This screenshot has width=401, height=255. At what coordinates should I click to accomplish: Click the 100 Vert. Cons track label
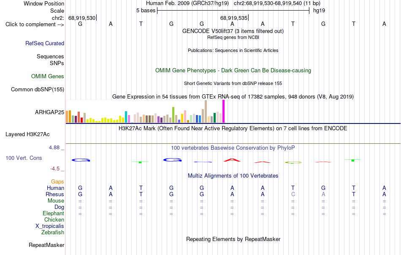(24, 158)
